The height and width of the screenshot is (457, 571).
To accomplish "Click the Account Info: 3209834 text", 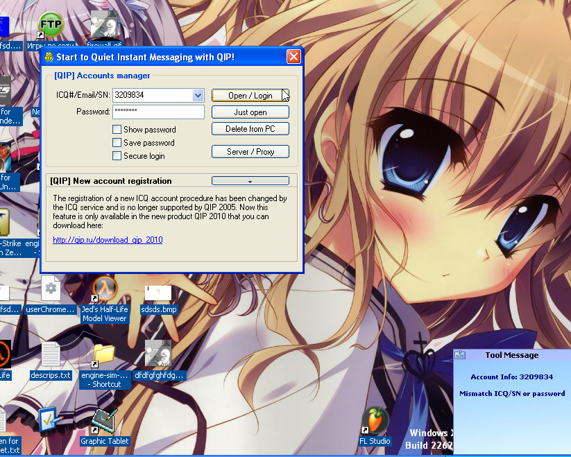I will point(511,377).
